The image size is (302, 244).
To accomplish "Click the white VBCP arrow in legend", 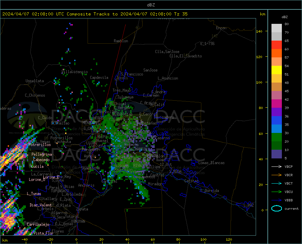I will point(276,166).
